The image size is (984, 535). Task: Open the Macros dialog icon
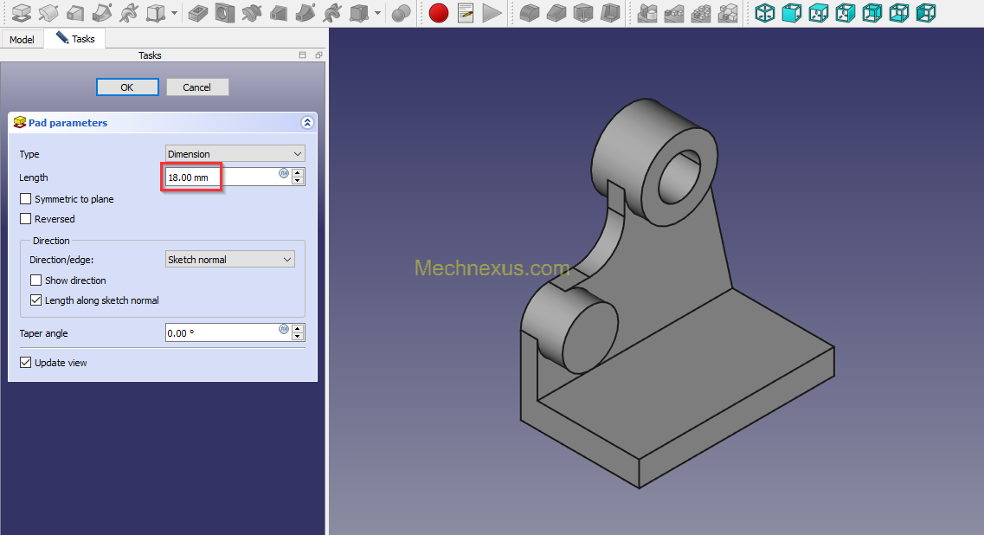(466, 13)
